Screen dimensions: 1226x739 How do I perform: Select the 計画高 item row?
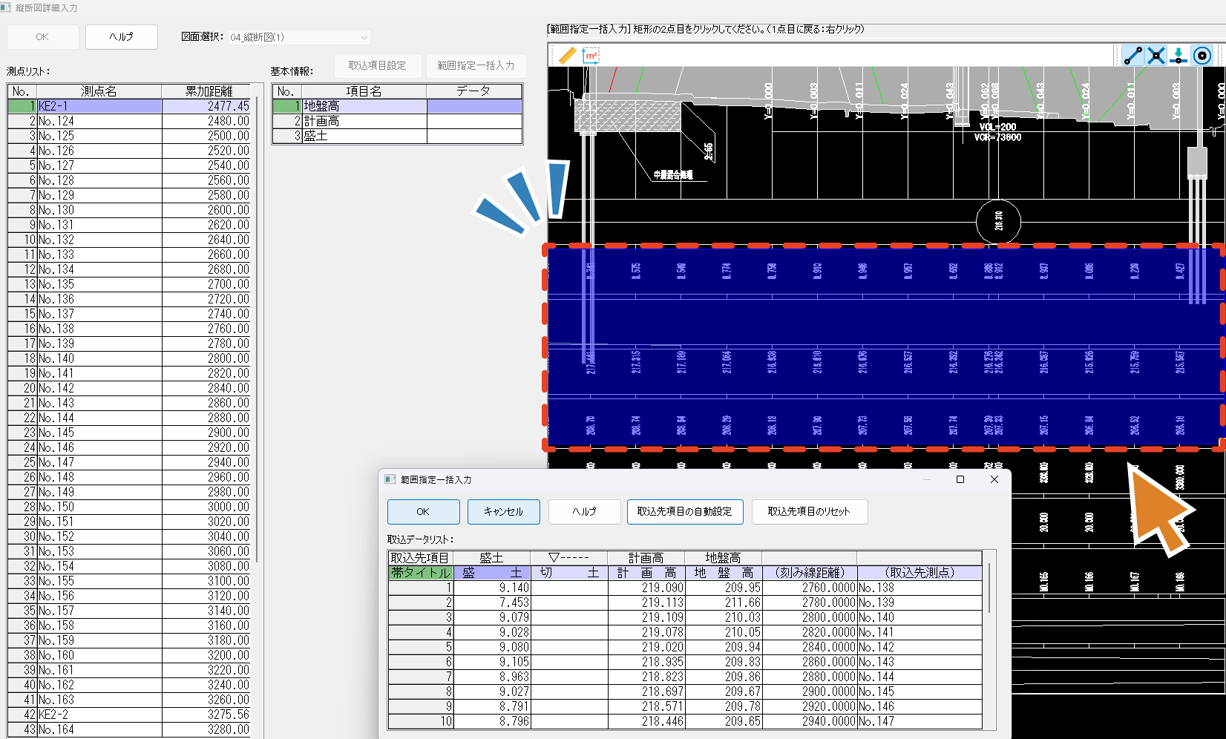click(398, 121)
